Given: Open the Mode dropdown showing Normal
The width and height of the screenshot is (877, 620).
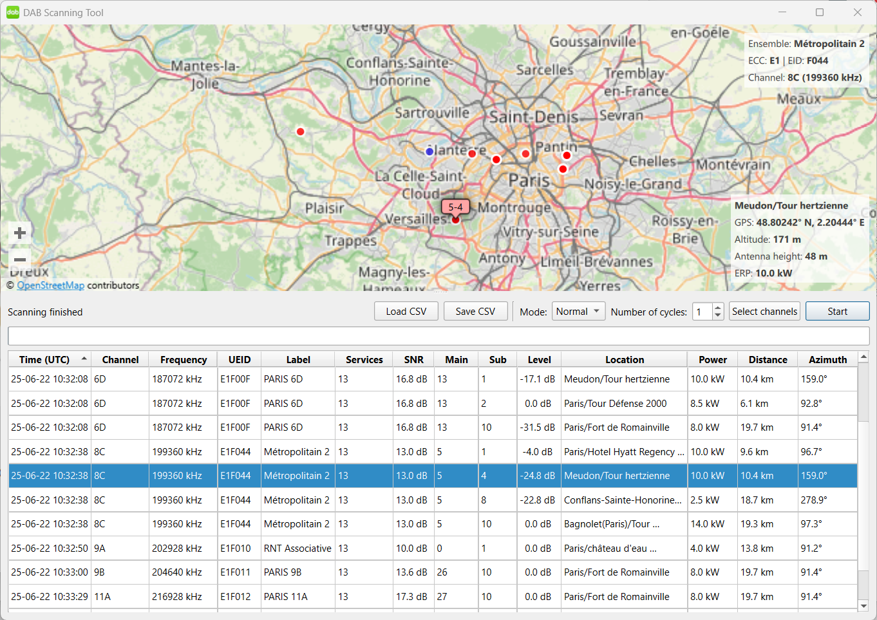Looking at the screenshot, I should pos(578,312).
